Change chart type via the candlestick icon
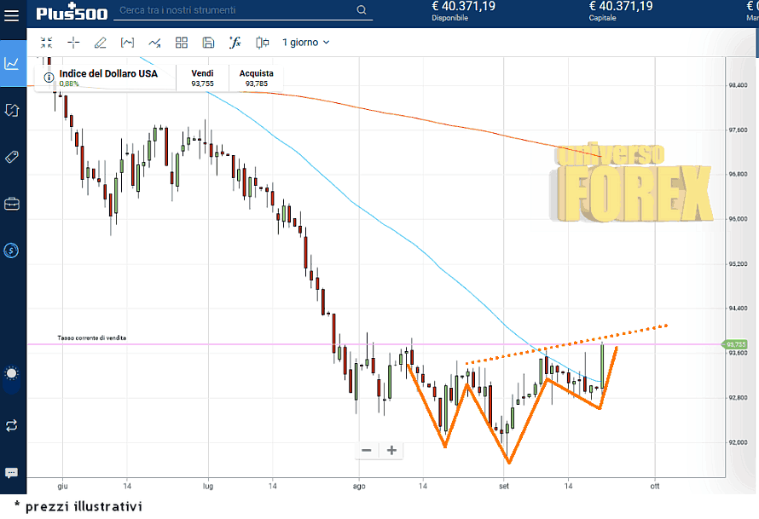Image resolution: width=759 pixels, height=519 pixels. click(x=263, y=42)
